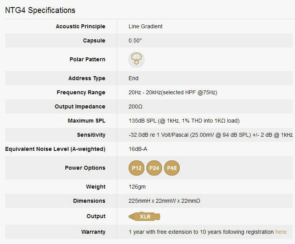The width and height of the screenshot is (295, 244).
Task: Click the 'Line Gradient' value text
Action: [x=146, y=26]
